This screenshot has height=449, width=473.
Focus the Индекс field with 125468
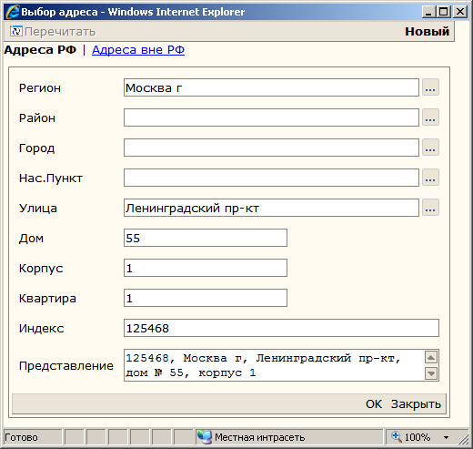point(281,328)
